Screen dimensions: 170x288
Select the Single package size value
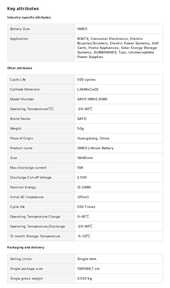[x=88, y=269]
